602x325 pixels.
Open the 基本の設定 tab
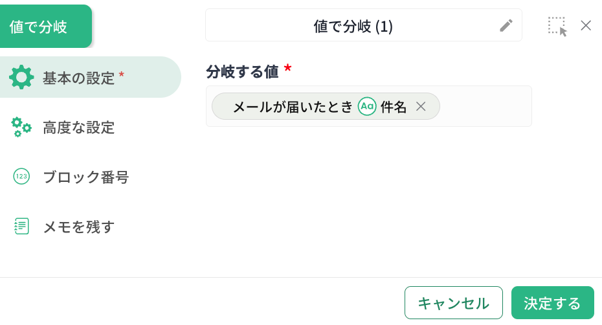pyautogui.click(x=90, y=77)
